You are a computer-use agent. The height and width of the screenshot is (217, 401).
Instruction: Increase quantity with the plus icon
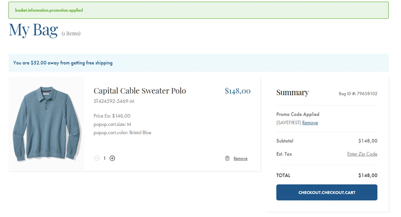pos(112,158)
